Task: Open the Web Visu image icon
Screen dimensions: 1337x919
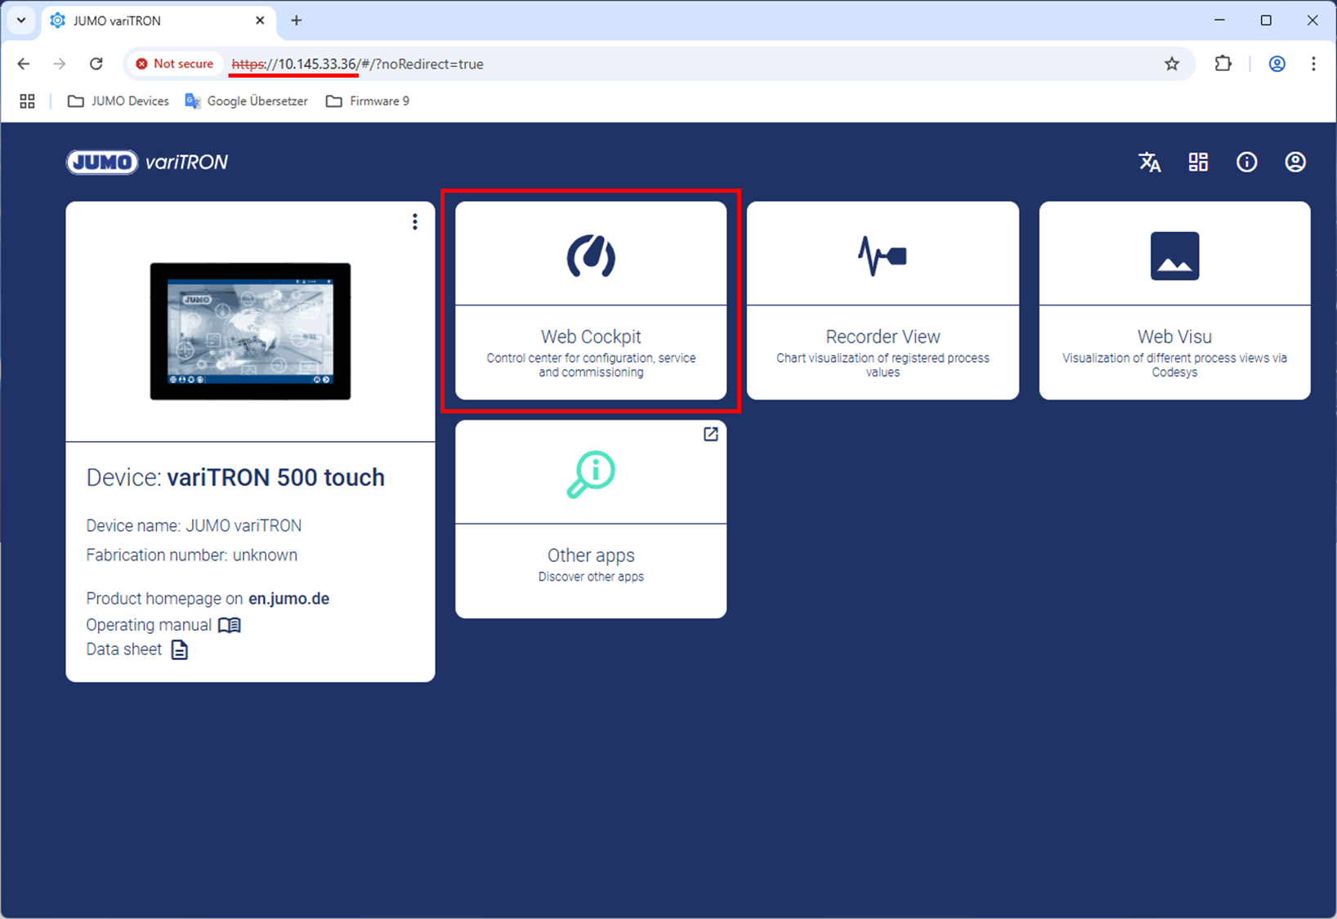Action: point(1174,256)
